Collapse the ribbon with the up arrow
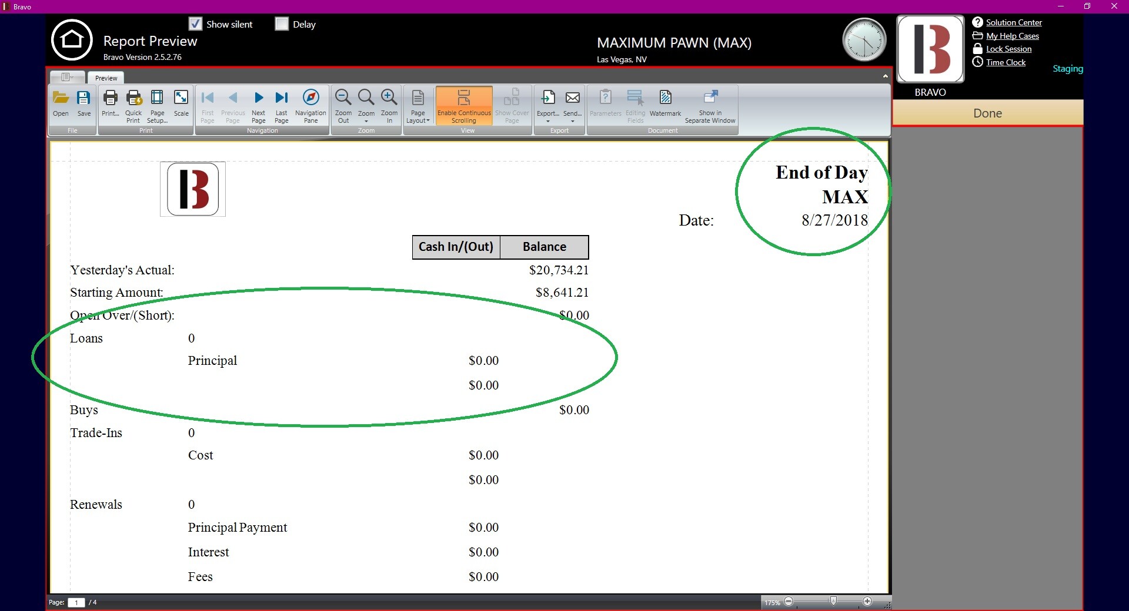Image resolution: width=1129 pixels, height=611 pixels. 885,76
